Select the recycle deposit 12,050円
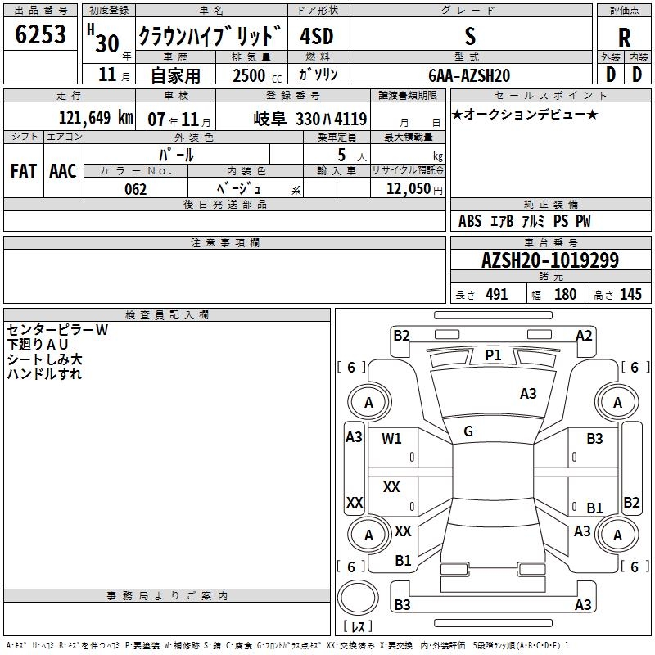 point(414,189)
